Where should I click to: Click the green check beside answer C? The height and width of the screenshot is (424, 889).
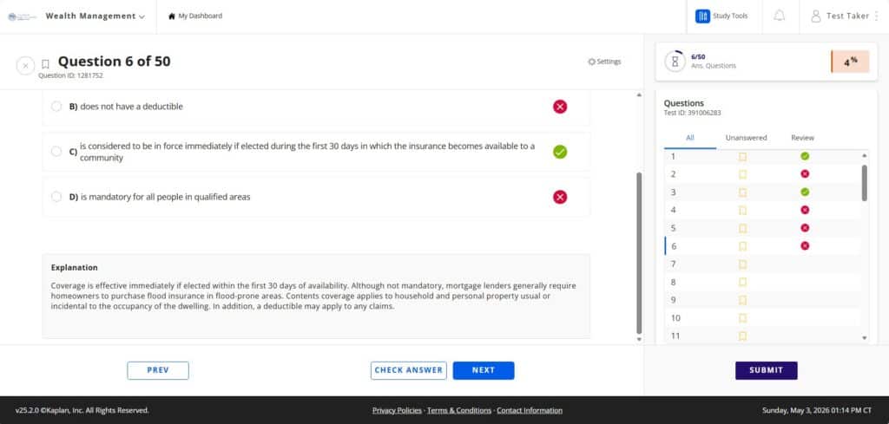click(x=560, y=152)
